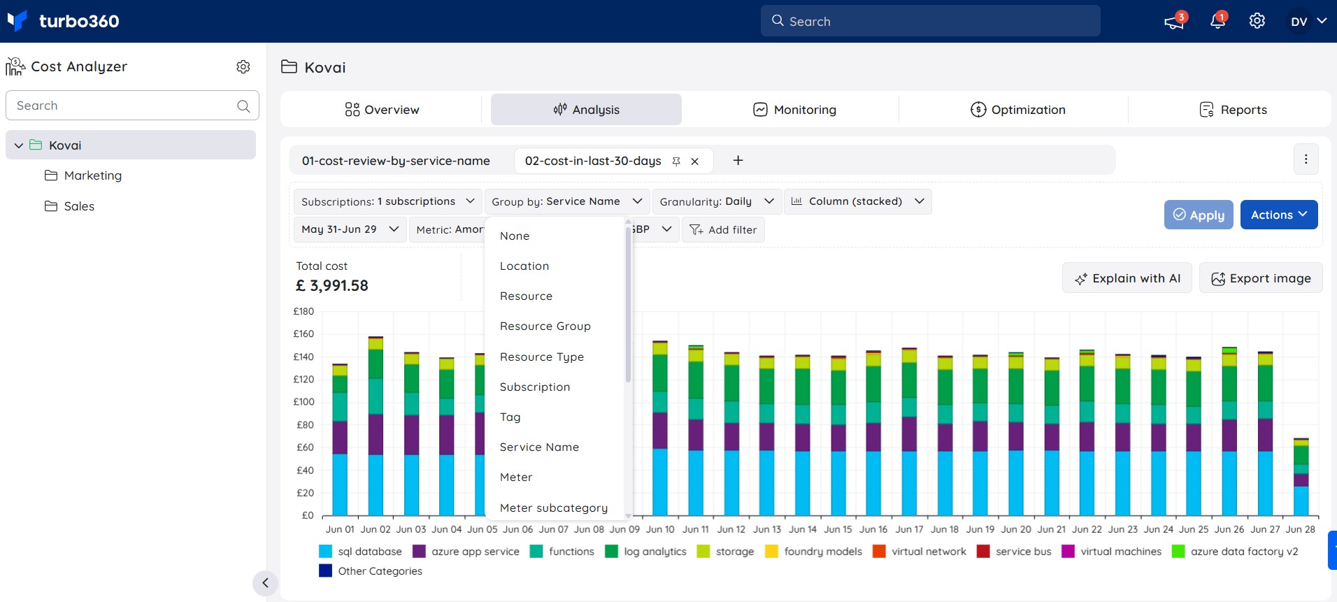Click the storage legend color swatch

703,551
